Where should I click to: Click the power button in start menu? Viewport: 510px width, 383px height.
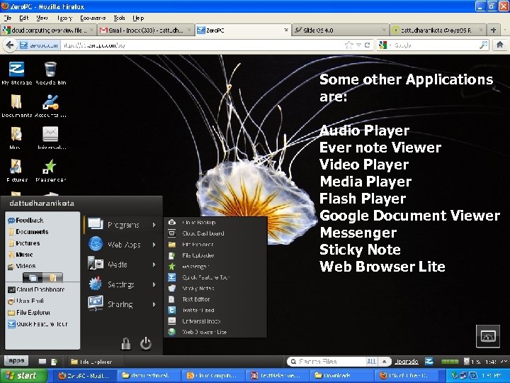tap(145, 343)
